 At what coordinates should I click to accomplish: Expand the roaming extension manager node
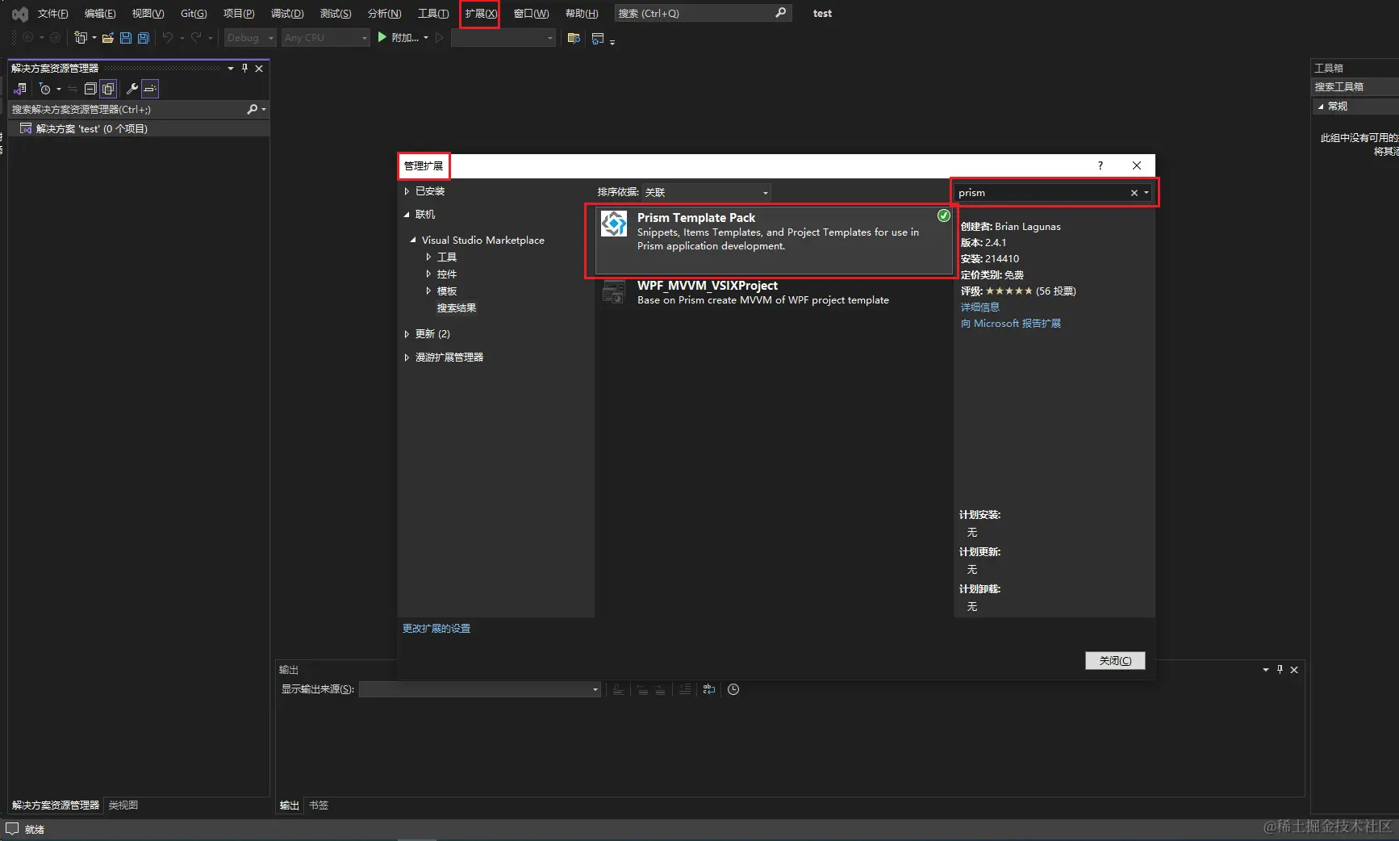click(x=407, y=358)
